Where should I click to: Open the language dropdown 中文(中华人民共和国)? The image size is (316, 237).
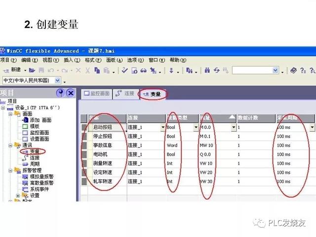click(x=58, y=80)
